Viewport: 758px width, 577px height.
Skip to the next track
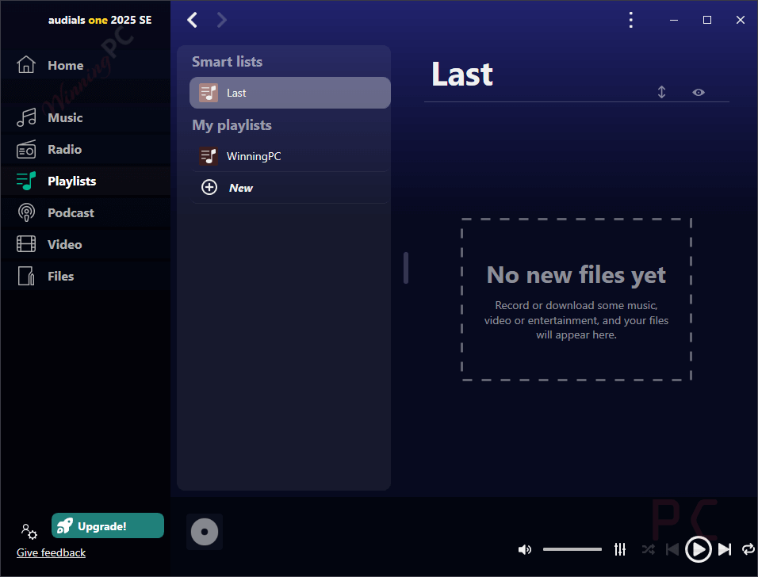[724, 549]
